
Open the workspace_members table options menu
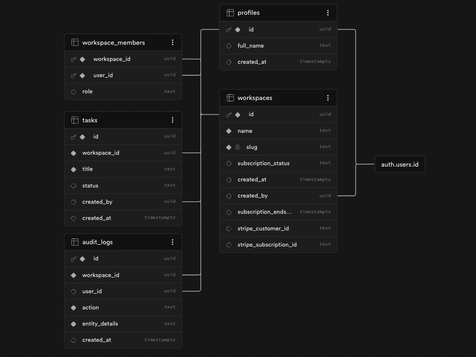172,42
